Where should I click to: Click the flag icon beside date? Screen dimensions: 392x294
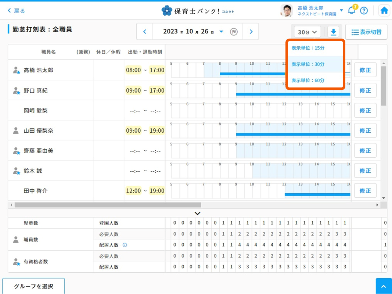click(x=234, y=32)
